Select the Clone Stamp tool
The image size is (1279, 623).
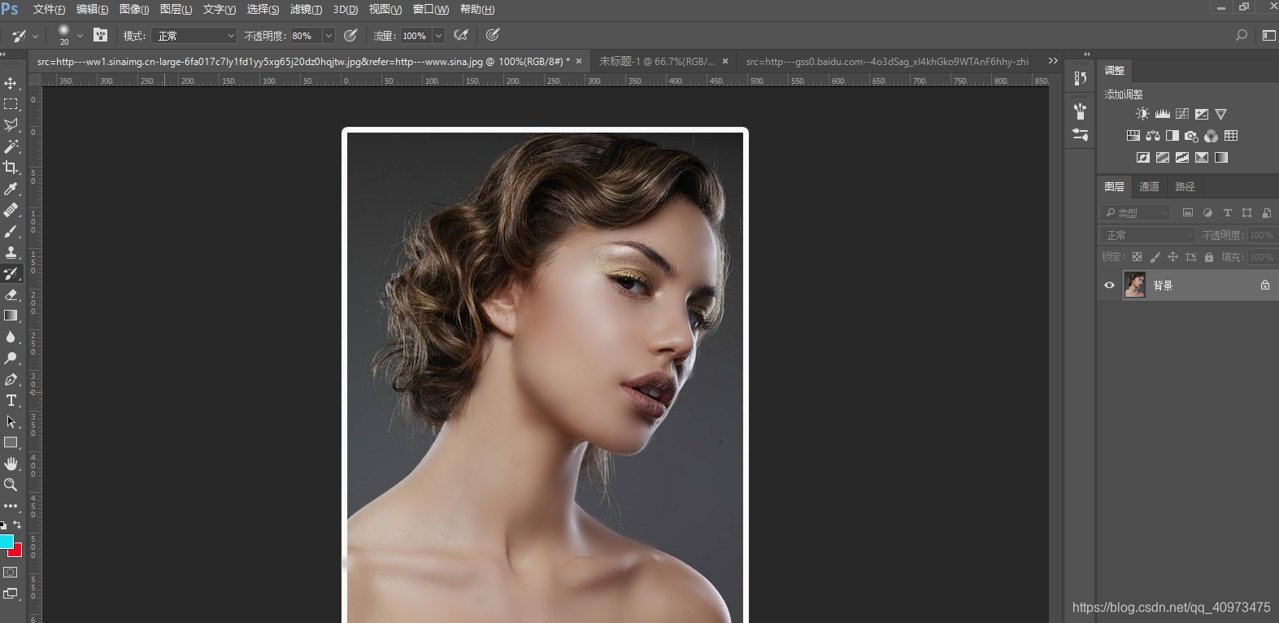click(x=11, y=252)
